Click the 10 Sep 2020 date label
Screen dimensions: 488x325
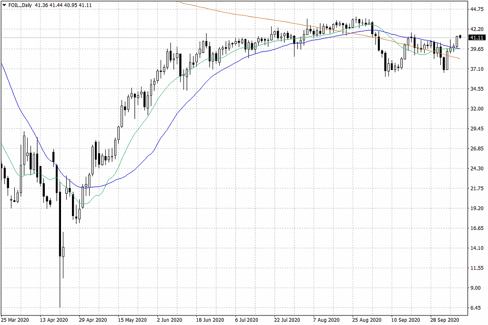[406, 320]
